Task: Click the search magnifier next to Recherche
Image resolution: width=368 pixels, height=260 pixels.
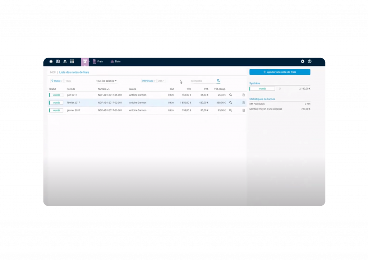Action: coord(218,81)
